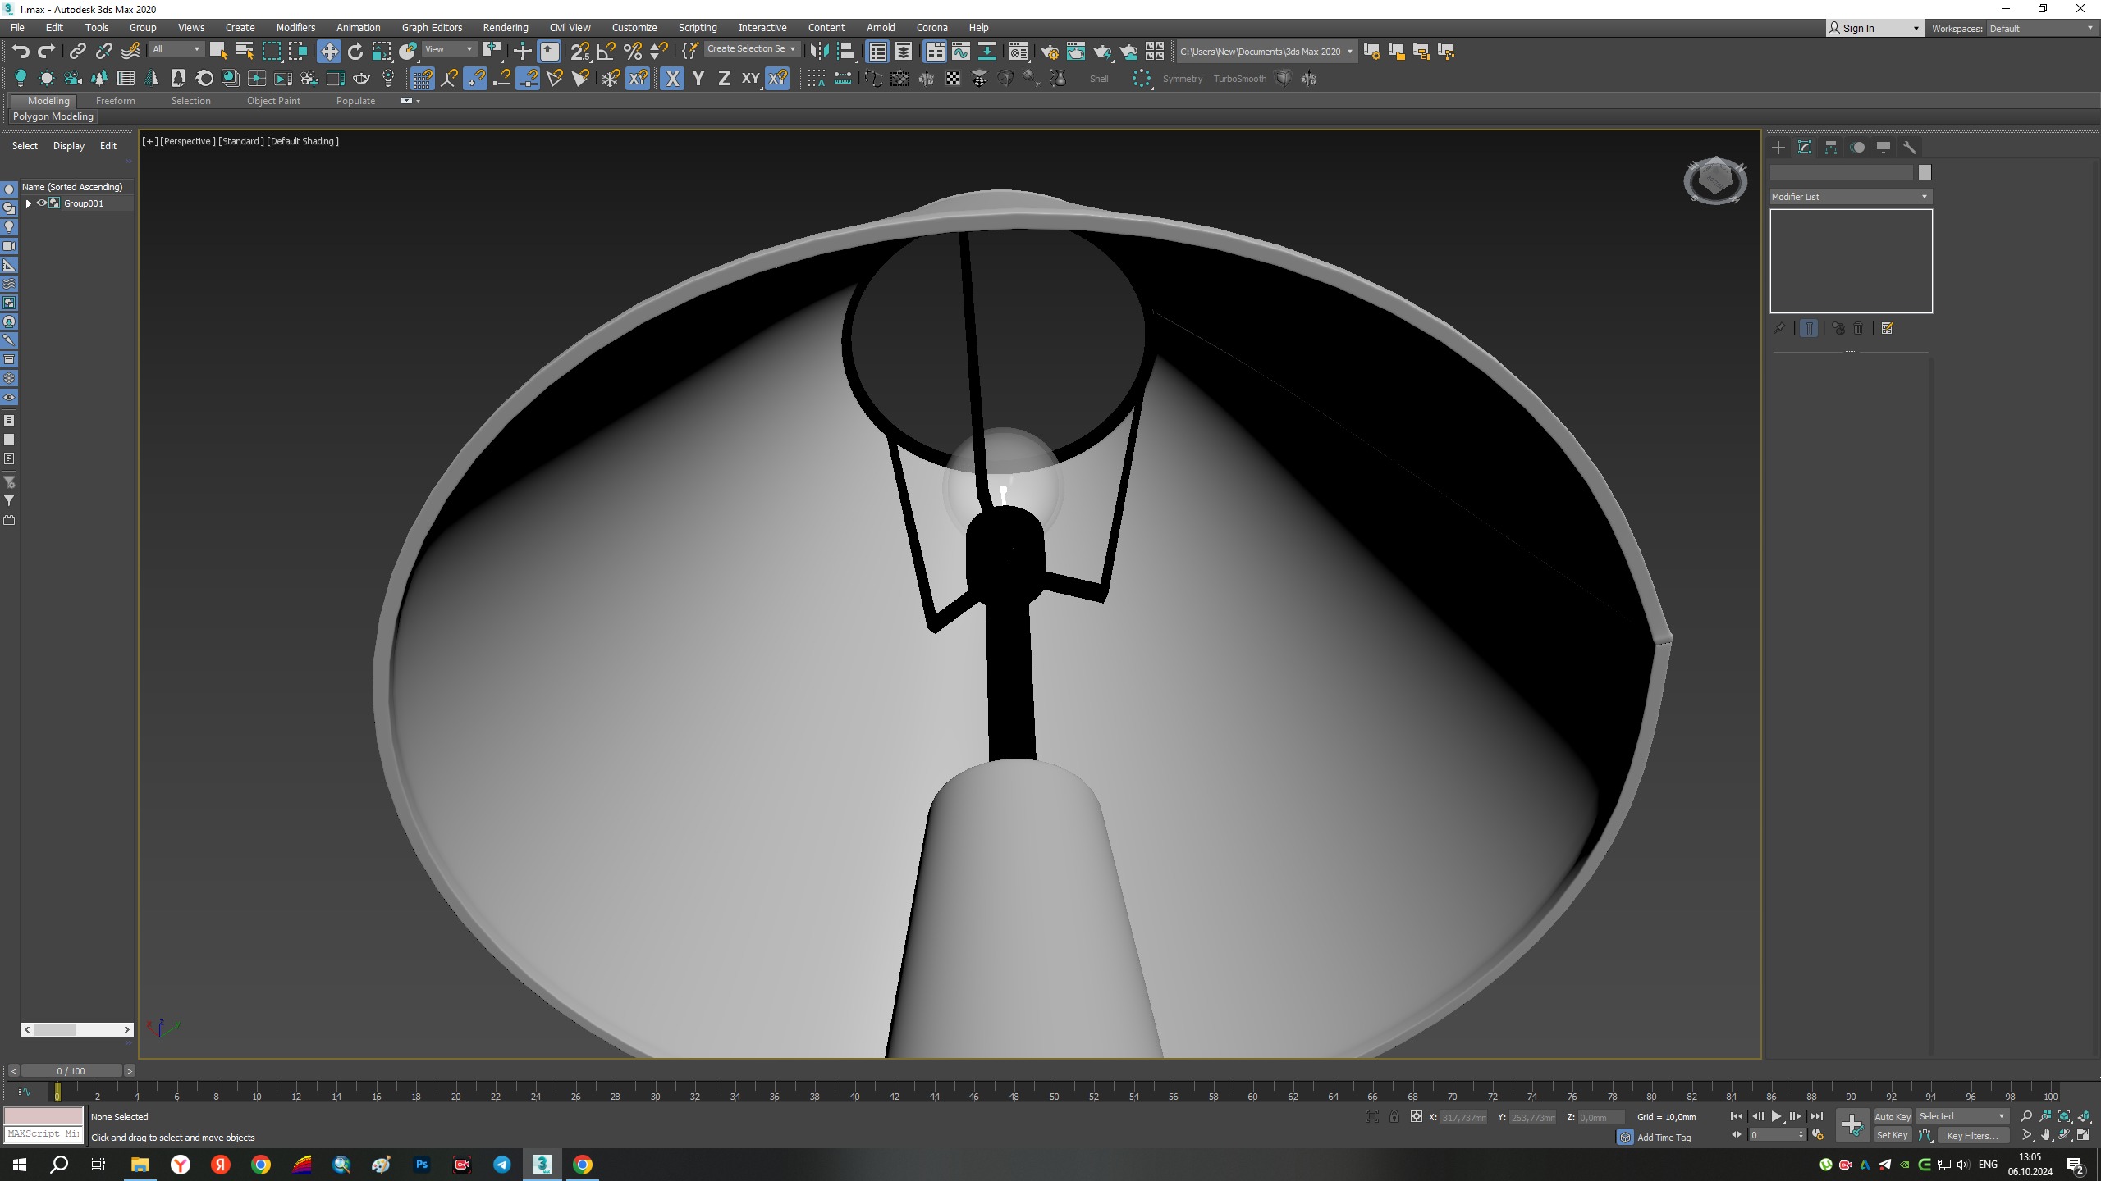
Task: Click the Render Setup teapot icon
Action: 1049,52
